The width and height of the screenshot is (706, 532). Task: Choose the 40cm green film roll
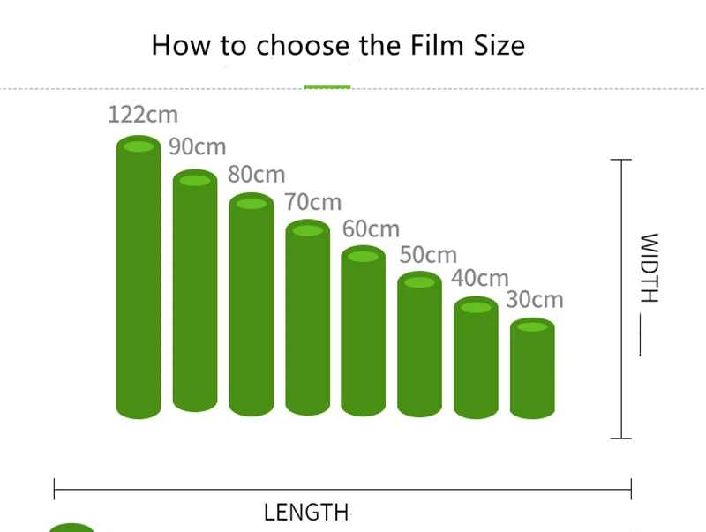coord(476,357)
